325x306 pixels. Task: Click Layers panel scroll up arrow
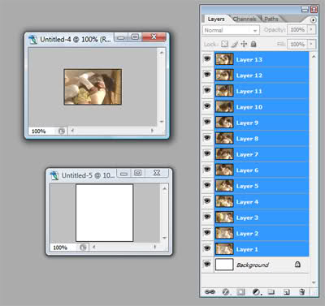click(314, 57)
